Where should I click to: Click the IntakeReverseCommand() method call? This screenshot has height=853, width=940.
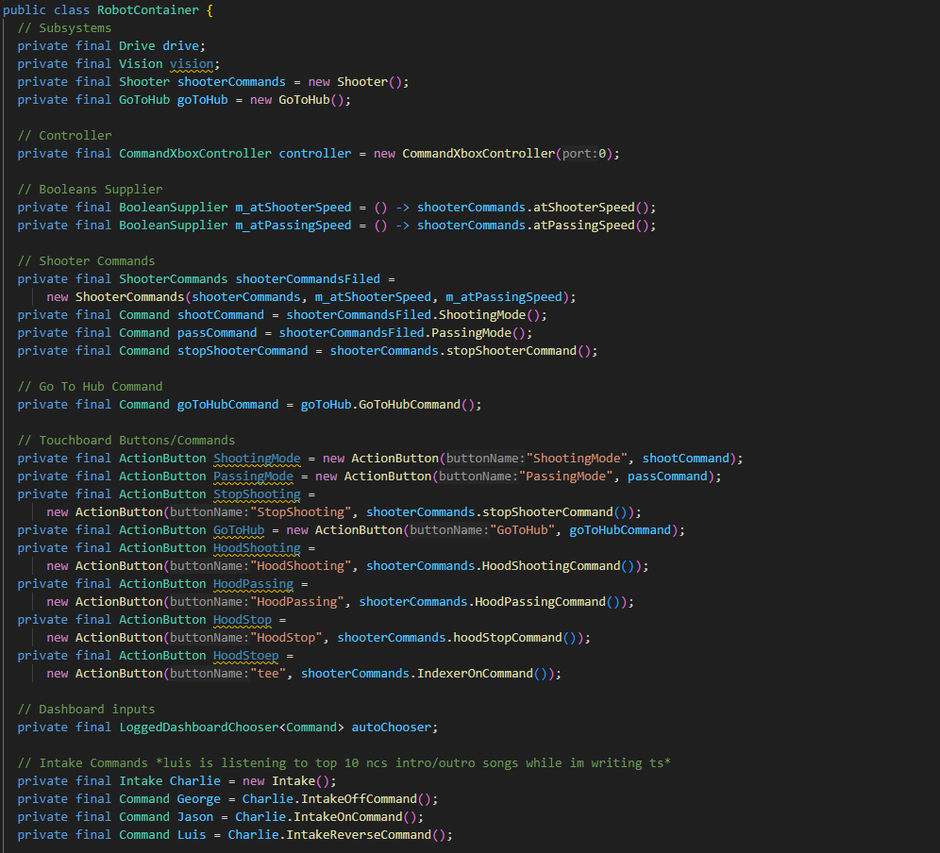pyautogui.click(x=365, y=835)
